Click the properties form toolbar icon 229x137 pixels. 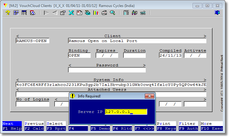(x=63, y=13)
